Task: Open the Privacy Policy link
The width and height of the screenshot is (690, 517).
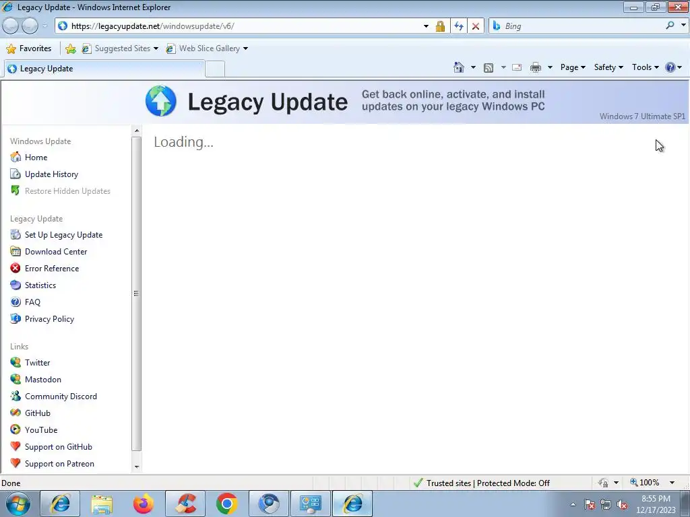Action: click(49, 318)
